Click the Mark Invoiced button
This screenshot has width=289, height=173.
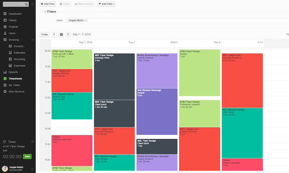84,4
